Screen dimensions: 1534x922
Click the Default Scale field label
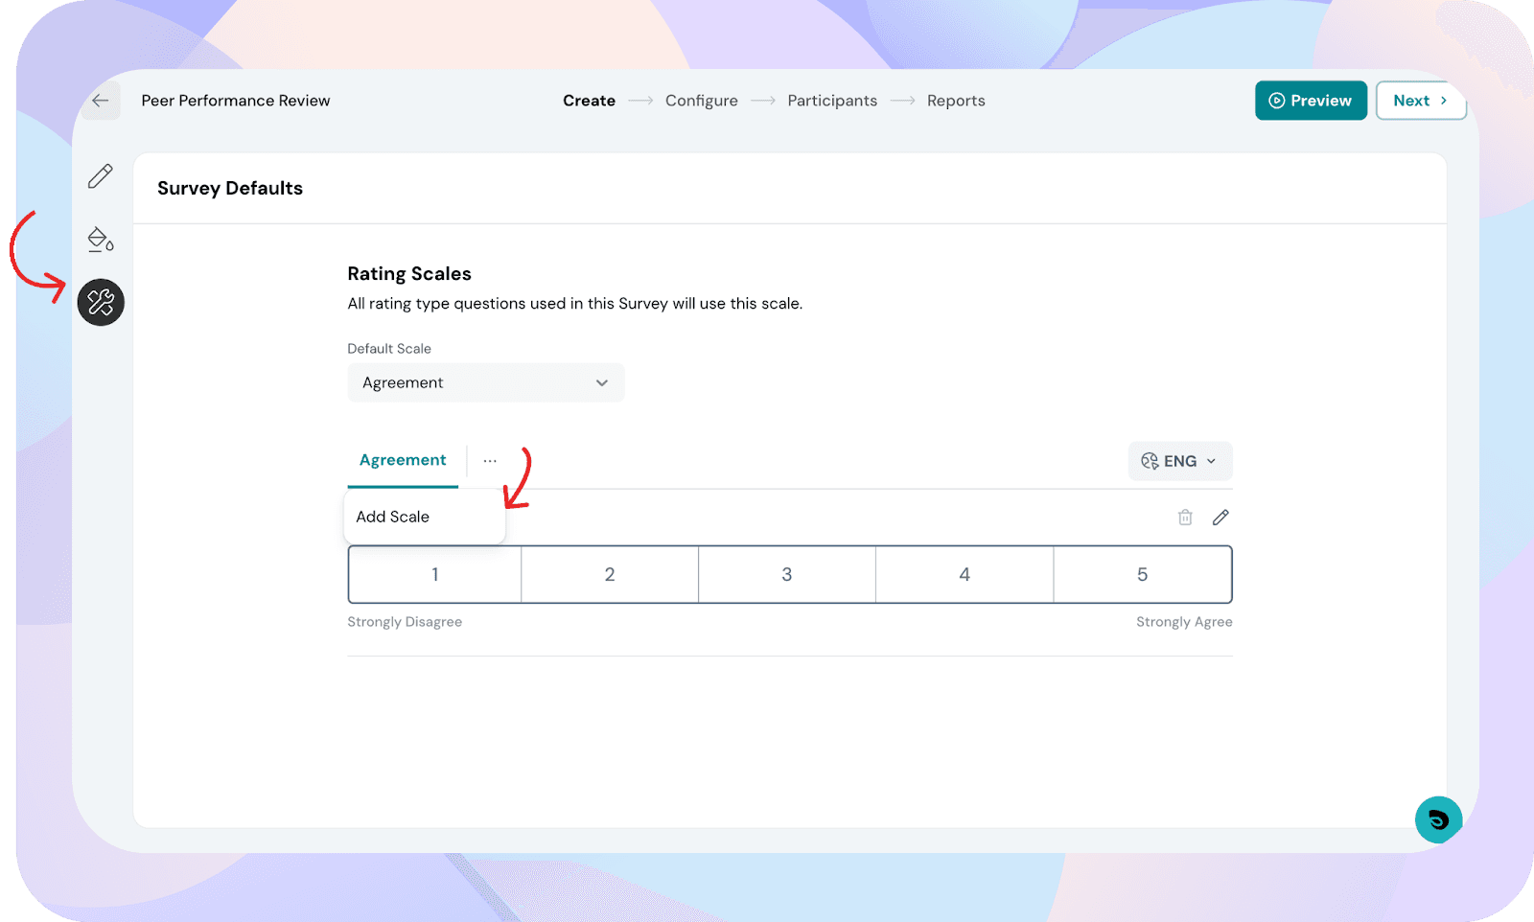tap(389, 349)
